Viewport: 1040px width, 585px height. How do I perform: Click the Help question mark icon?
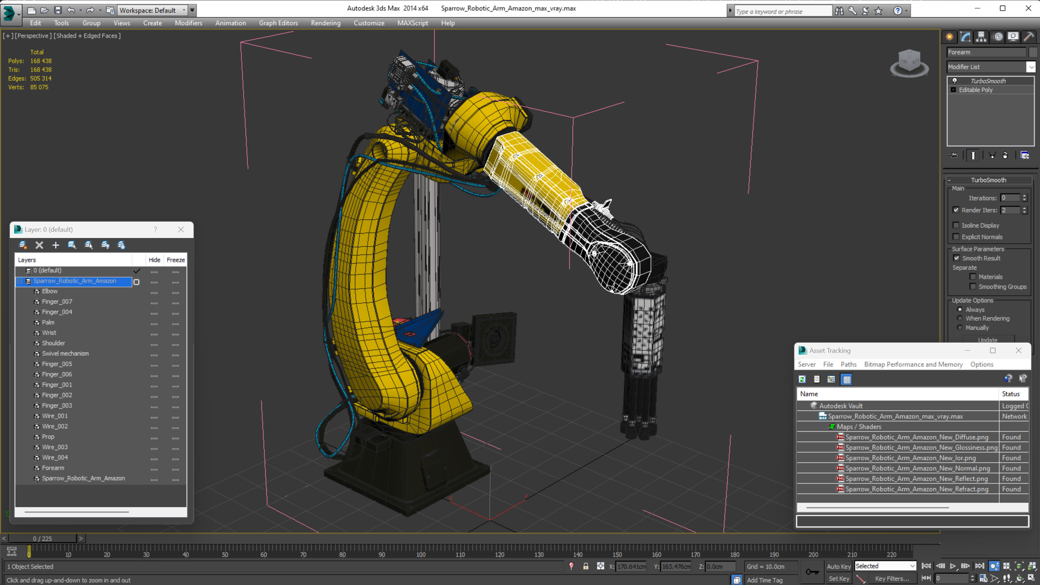[897, 11]
